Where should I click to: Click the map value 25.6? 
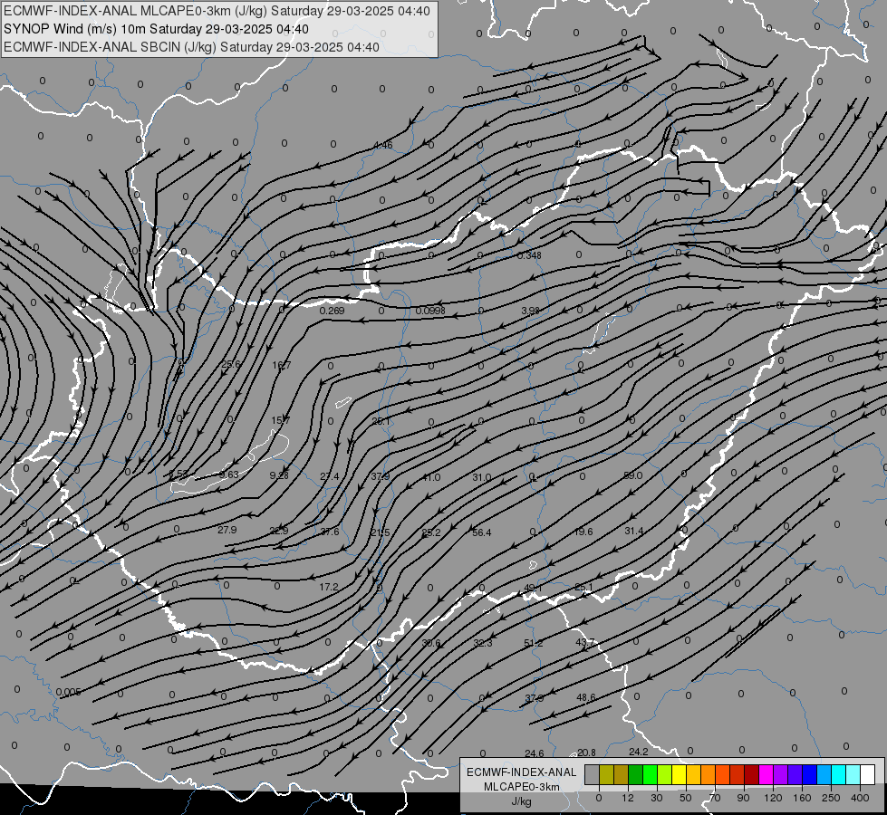[231, 364]
